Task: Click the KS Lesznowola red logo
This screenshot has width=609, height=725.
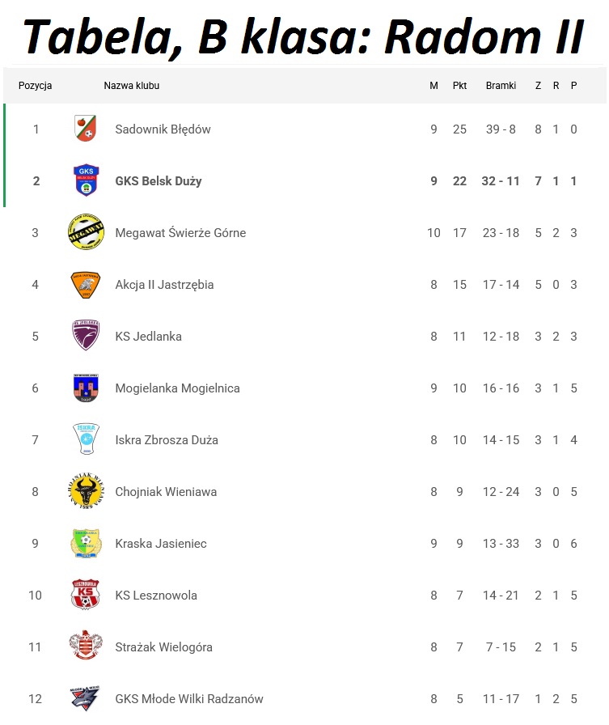Action: [85, 595]
